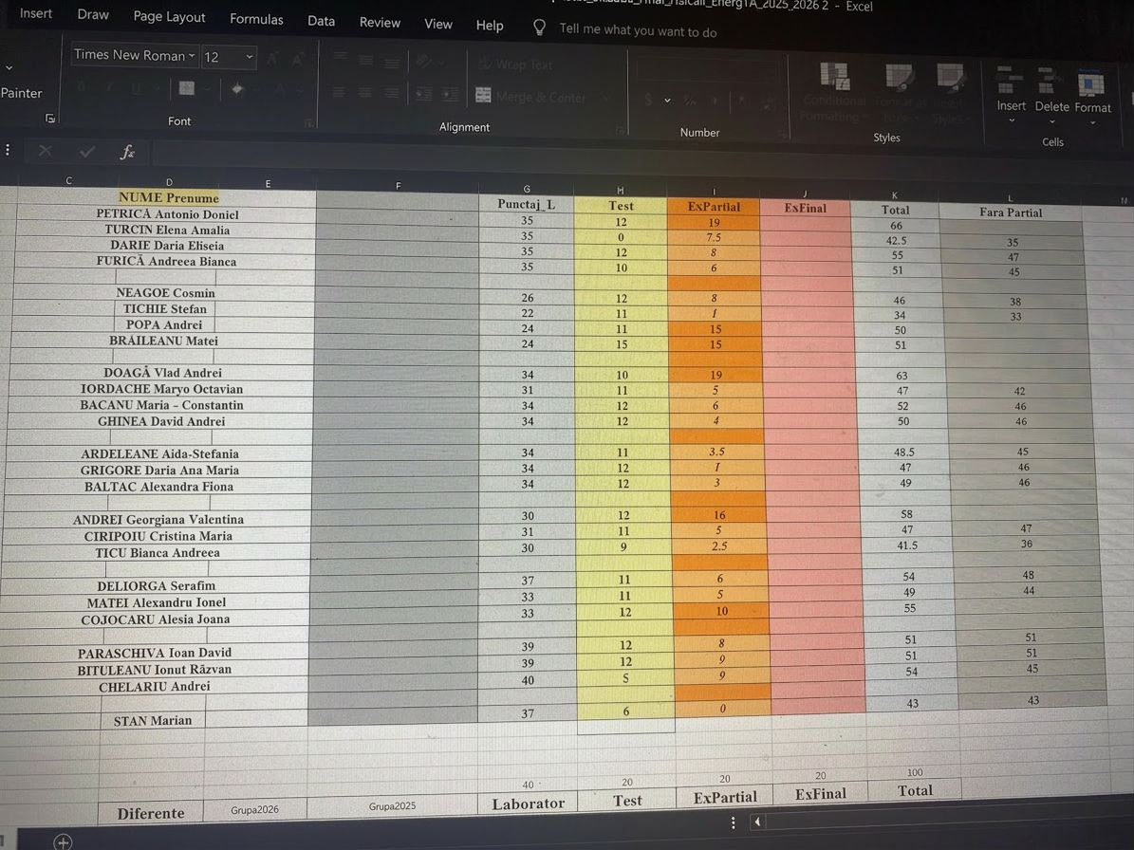Viewport: 1134px width, 850px height.
Task: Expand the Merge & Center dropdown arrow
Action: [606, 98]
